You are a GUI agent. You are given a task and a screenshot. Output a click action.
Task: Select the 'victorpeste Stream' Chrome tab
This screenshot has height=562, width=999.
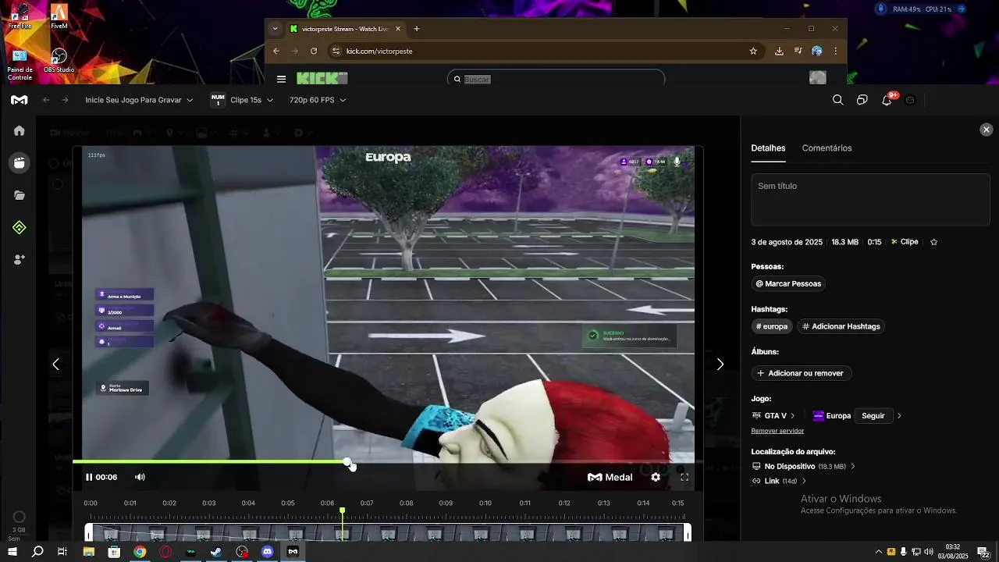[343, 29]
